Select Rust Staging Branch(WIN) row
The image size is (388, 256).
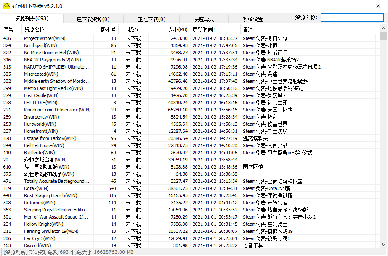tap(190, 196)
